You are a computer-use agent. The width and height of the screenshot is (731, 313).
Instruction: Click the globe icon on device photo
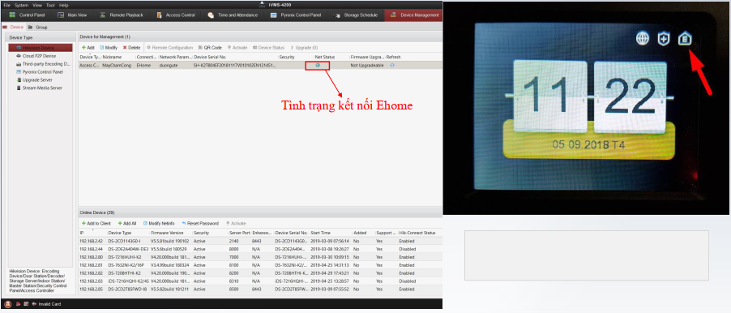pyautogui.click(x=643, y=39)
